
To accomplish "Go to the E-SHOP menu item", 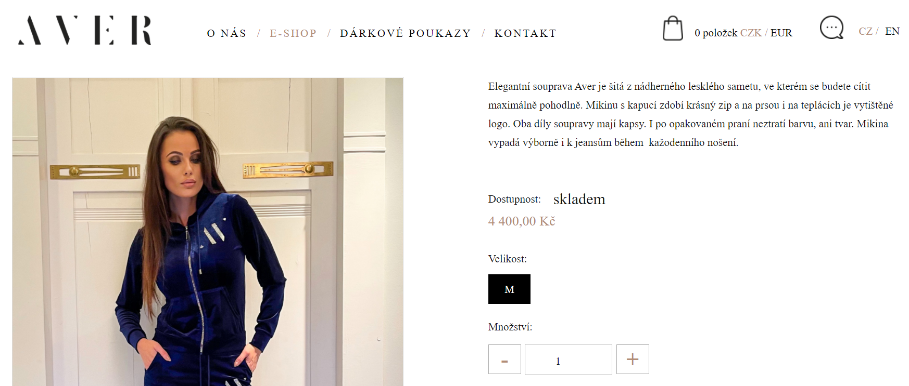I will pos(293,33).
